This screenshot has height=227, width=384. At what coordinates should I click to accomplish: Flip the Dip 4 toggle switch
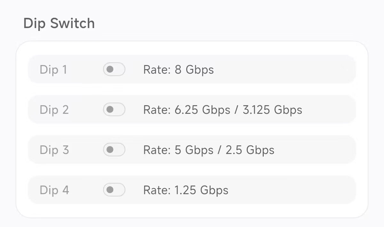(114, 190)
